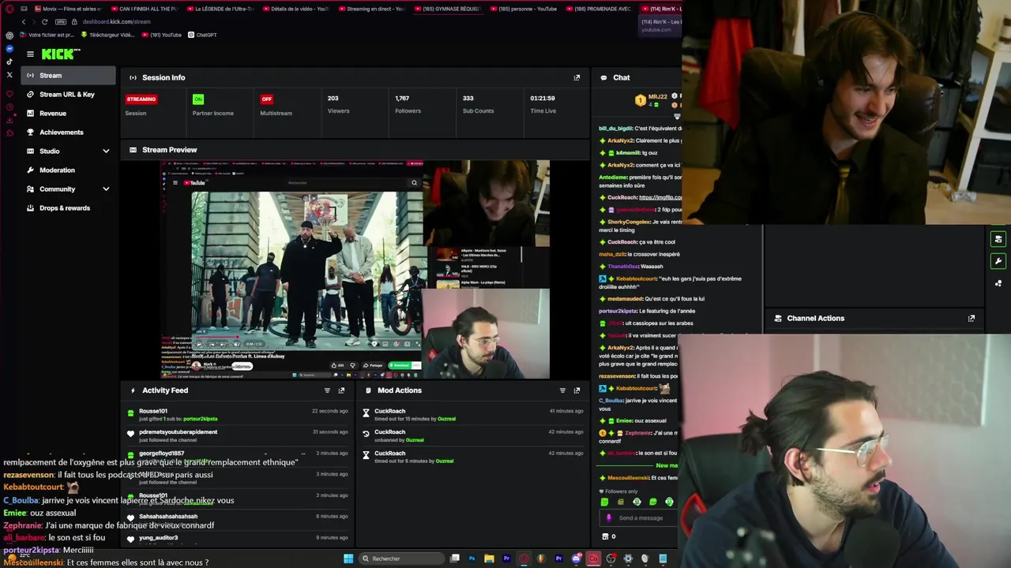Open OBS Studio from the taskbar

(x=611, y=559)
